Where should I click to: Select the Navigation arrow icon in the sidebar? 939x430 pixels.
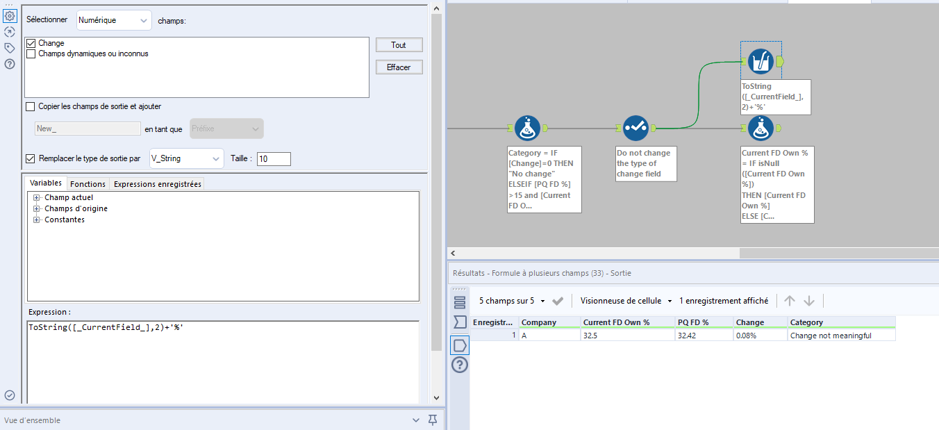[x=10, y=31]
